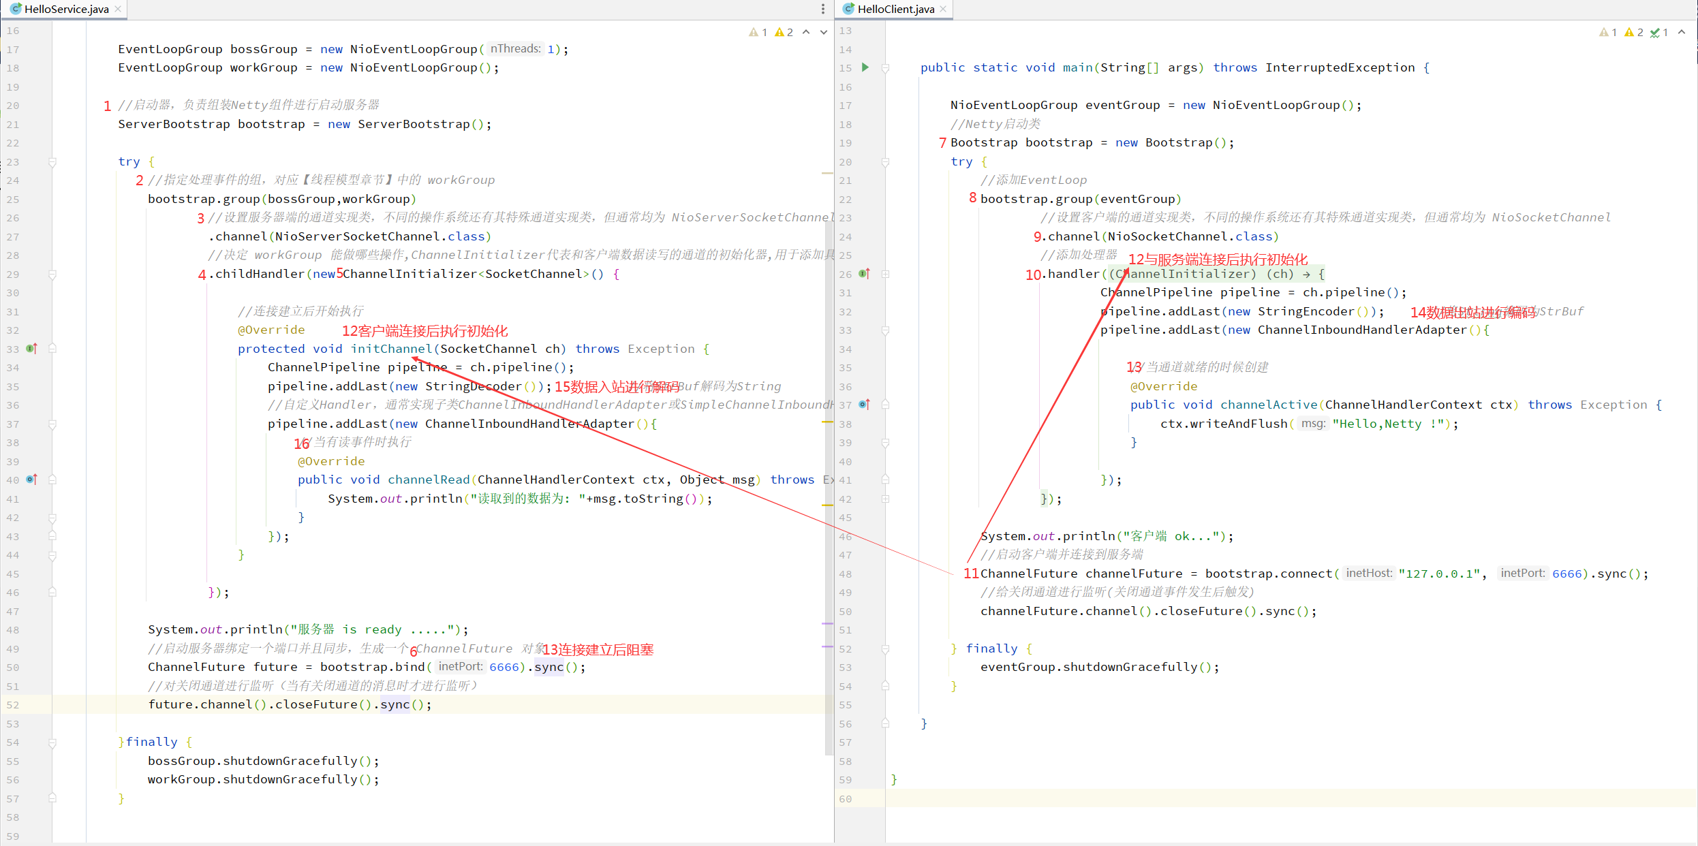Click the "Hello,Netty !" string literal
Viewport: 1698px width, 846px height.
pyautogui.click(x=1389, y=424)
